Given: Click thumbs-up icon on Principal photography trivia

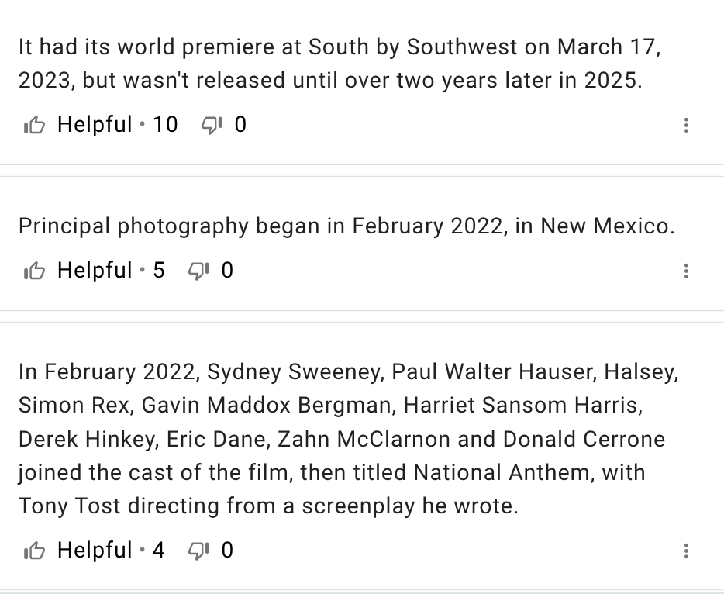Looking at the screenshot, I should point(34,271).
